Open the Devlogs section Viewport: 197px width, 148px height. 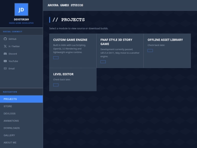[22, 114]
